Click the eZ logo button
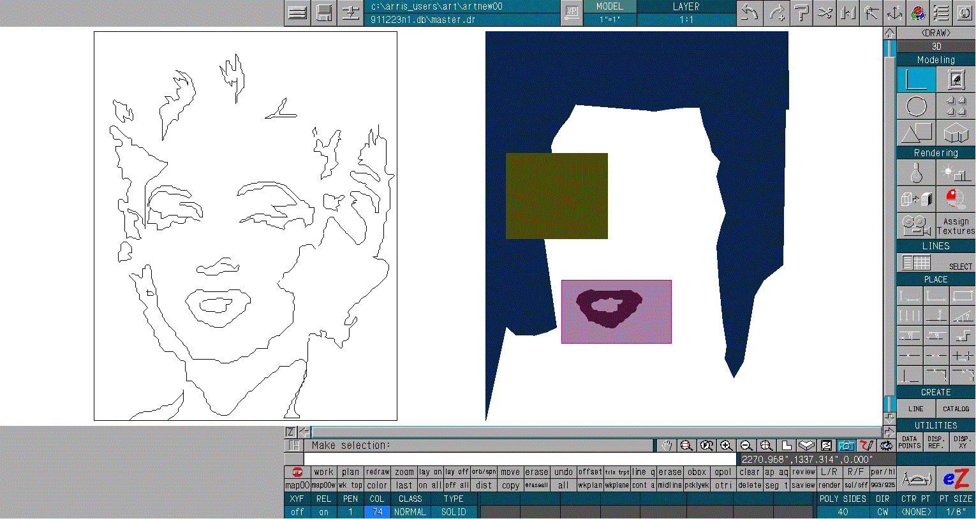The width and height of the screenshot is (976, 519). [956, 479]
